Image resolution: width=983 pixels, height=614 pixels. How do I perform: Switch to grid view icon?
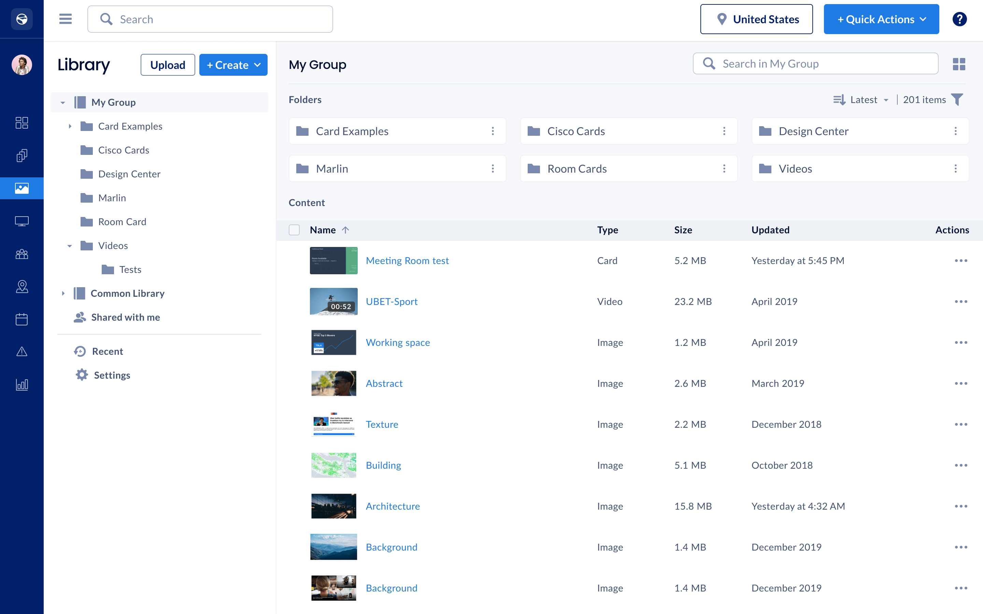[x=959, y=64]
